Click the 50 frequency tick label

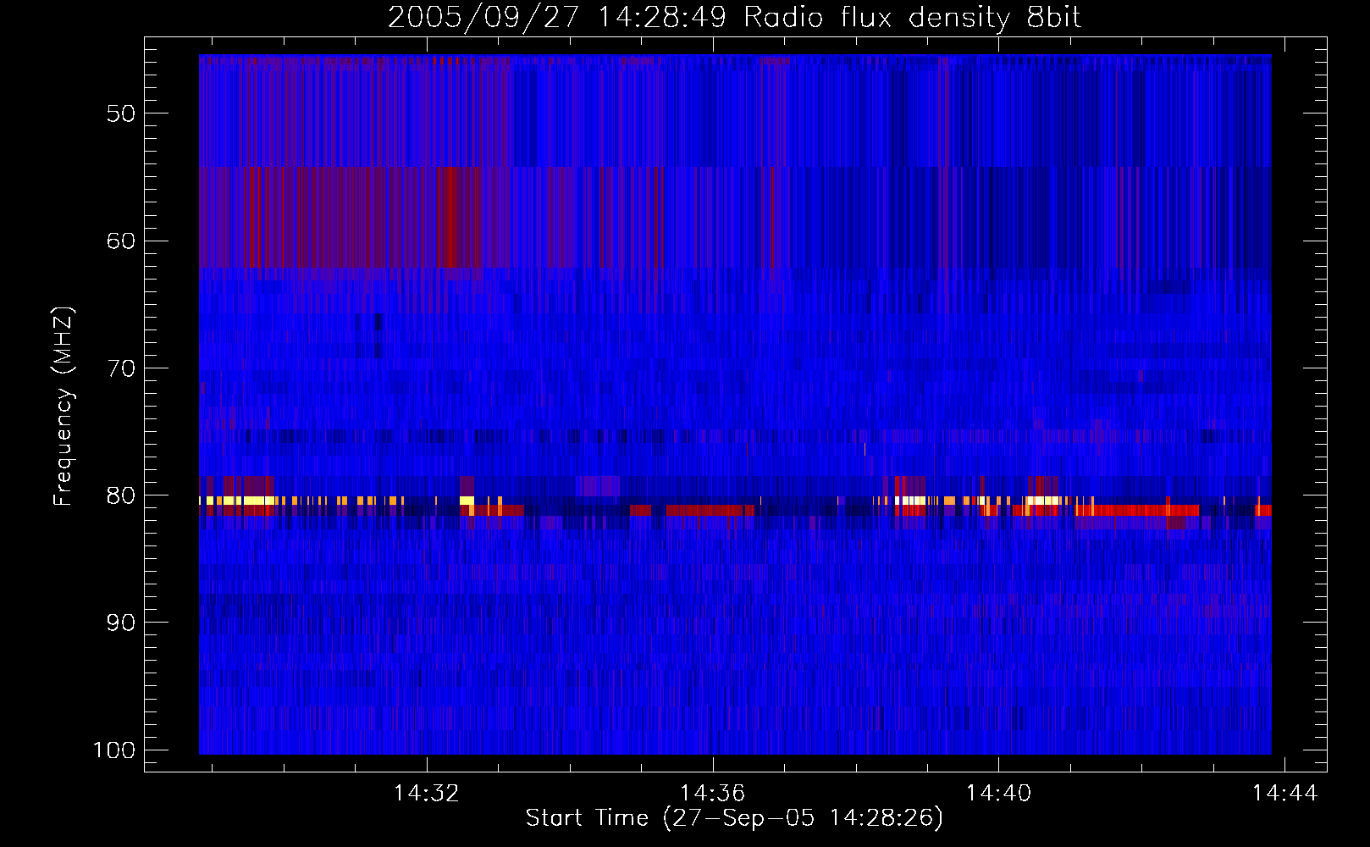tap(120, 113)
